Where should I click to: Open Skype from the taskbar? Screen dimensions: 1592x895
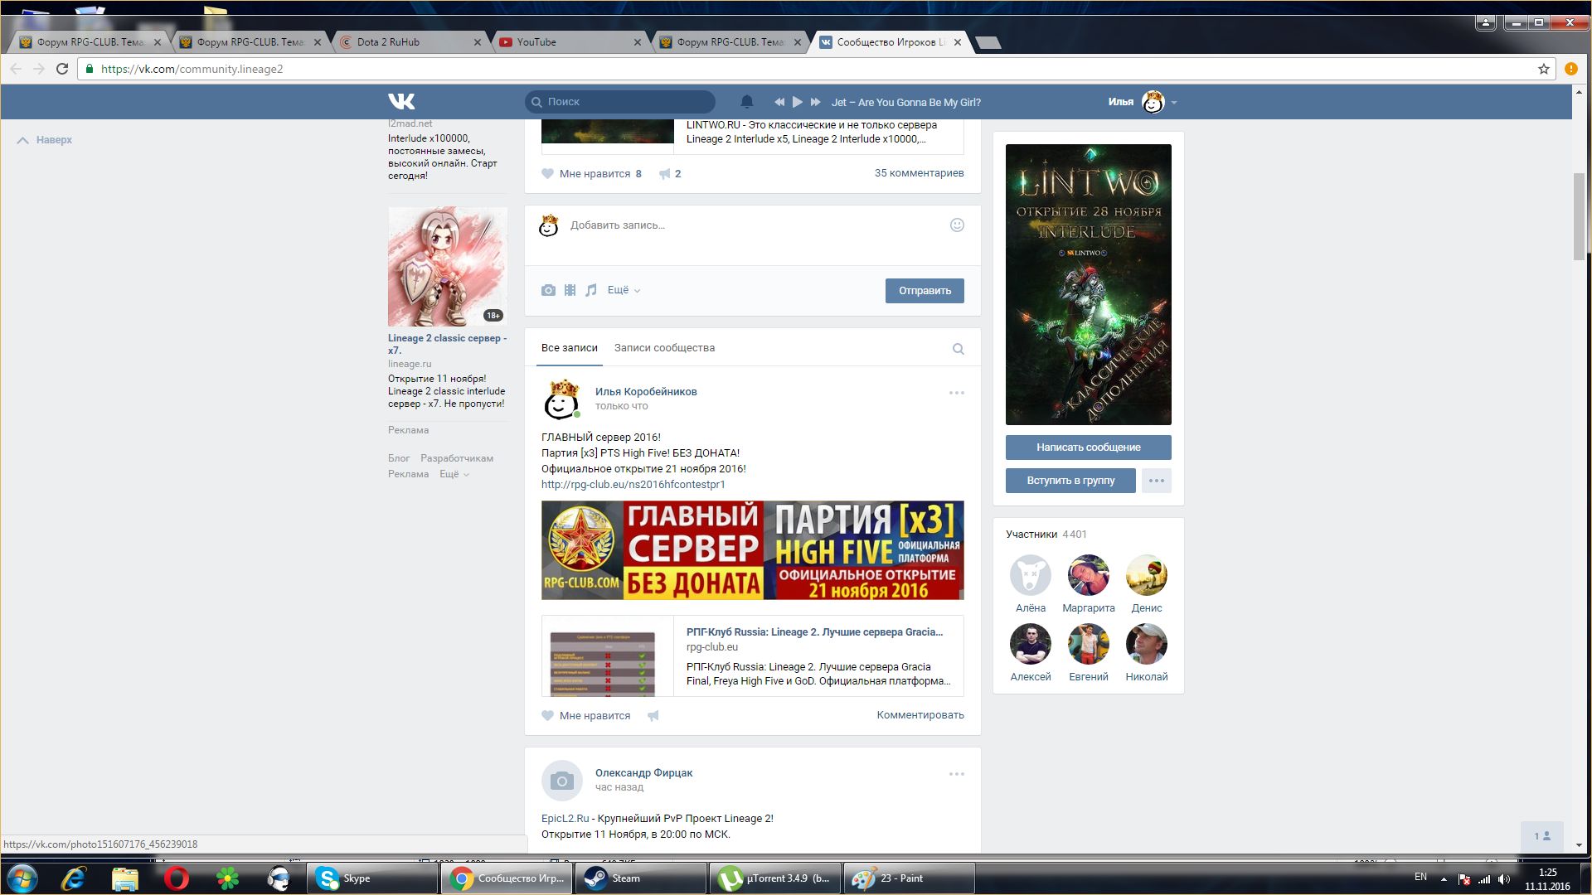point(372,878)
